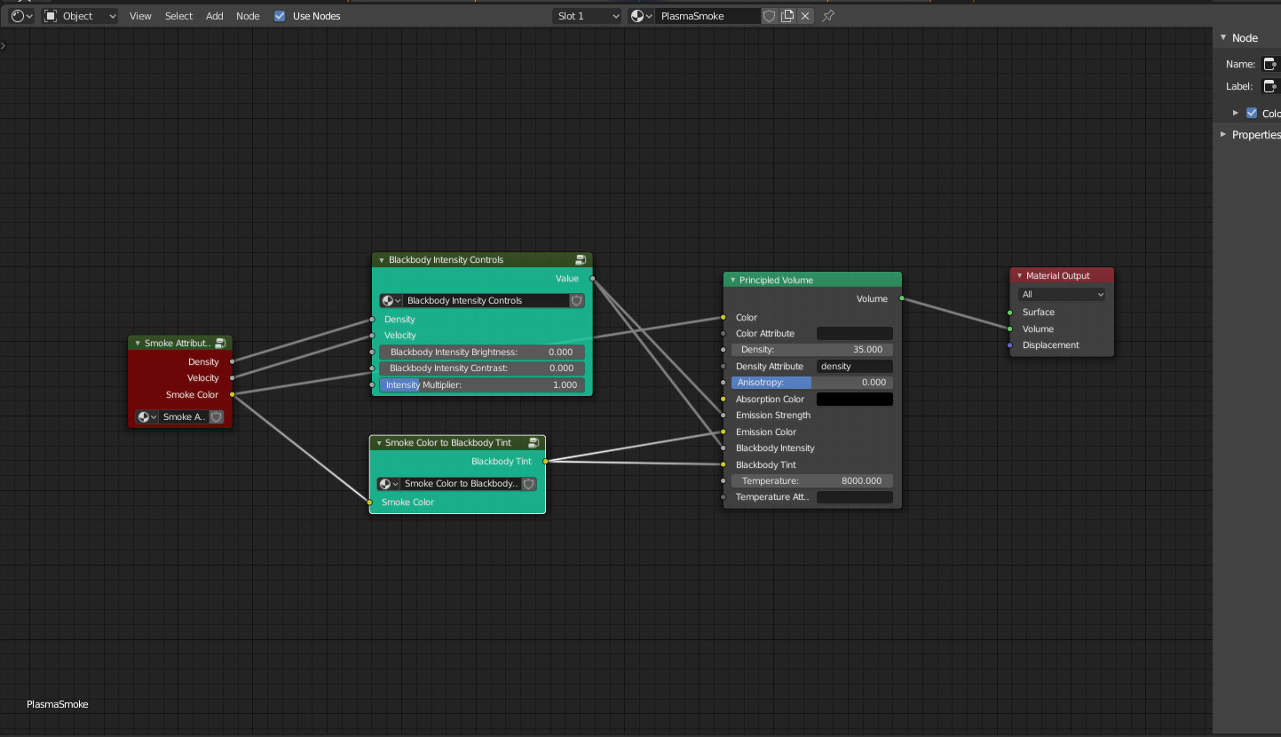The width and height of the screenshot is (1281, 737).
Task: Open the Add menu
Action: click(x=214, y=15)
